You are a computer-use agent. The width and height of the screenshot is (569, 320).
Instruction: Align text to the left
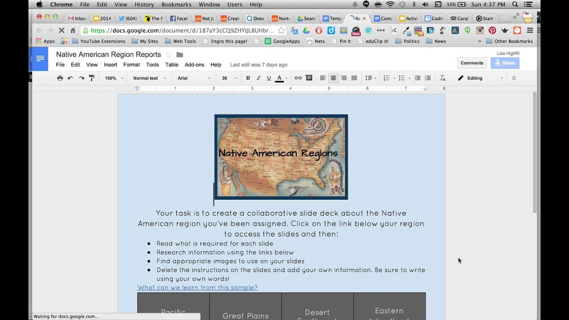click(323, 78)
